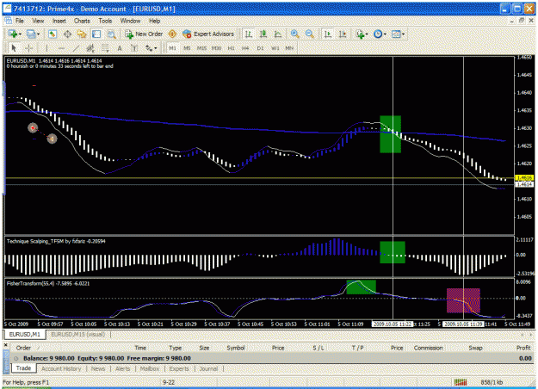Open the Data Window crosshair-target icon
This screenshot has width=538, height=389.
tap(68, 34)
